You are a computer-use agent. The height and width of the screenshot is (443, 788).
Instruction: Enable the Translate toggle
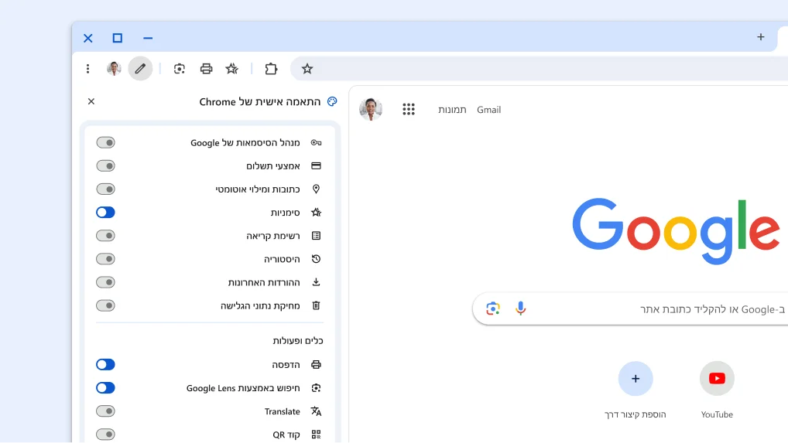105,411
